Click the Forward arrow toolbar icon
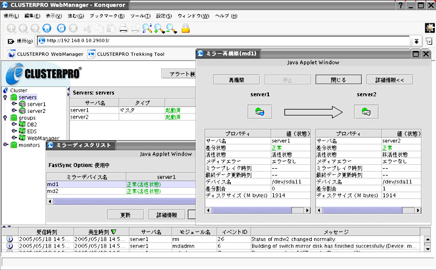The width and height of the screenshot is (436, 270). pos(35,29)
